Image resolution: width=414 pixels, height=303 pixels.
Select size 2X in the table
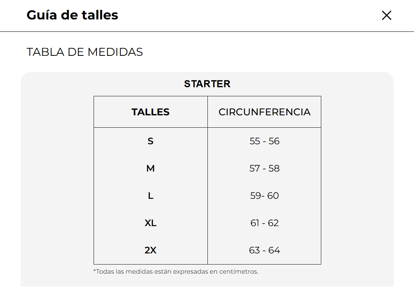pyautogui.click(x=150, y=251)
